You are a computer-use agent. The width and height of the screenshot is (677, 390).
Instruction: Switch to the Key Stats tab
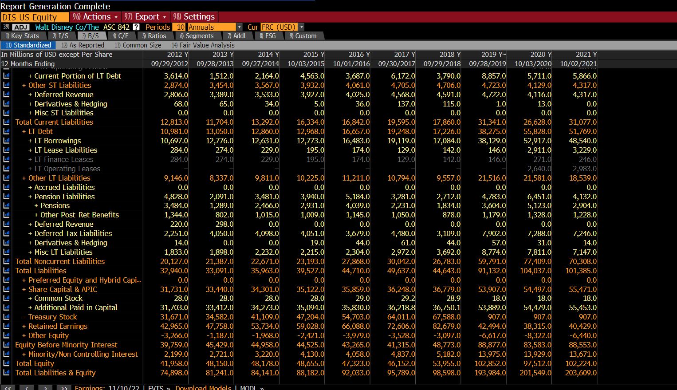click(24, 35)
